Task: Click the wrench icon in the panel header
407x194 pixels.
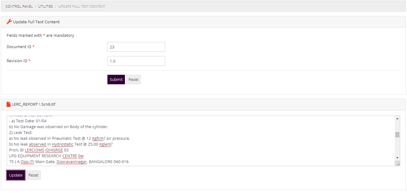Action: click(9, 22)
